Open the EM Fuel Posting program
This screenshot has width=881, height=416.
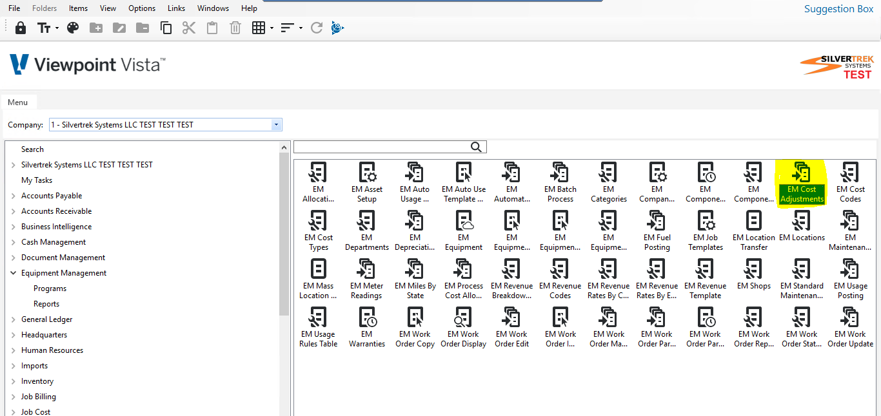coord(657,231)
